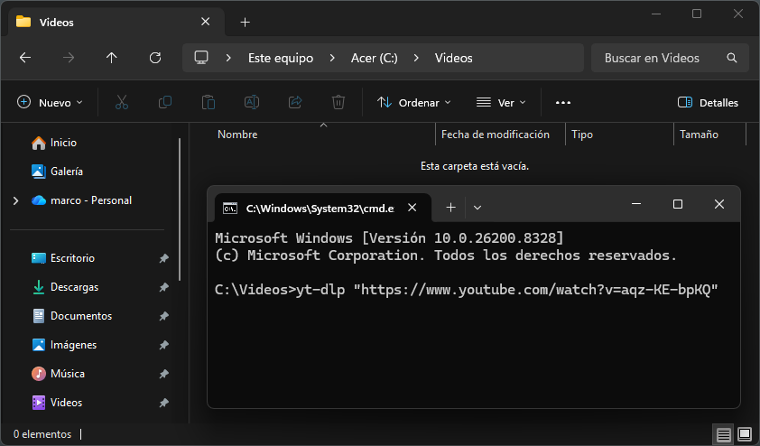Open Descargas in the sidebar

point(74,287)
